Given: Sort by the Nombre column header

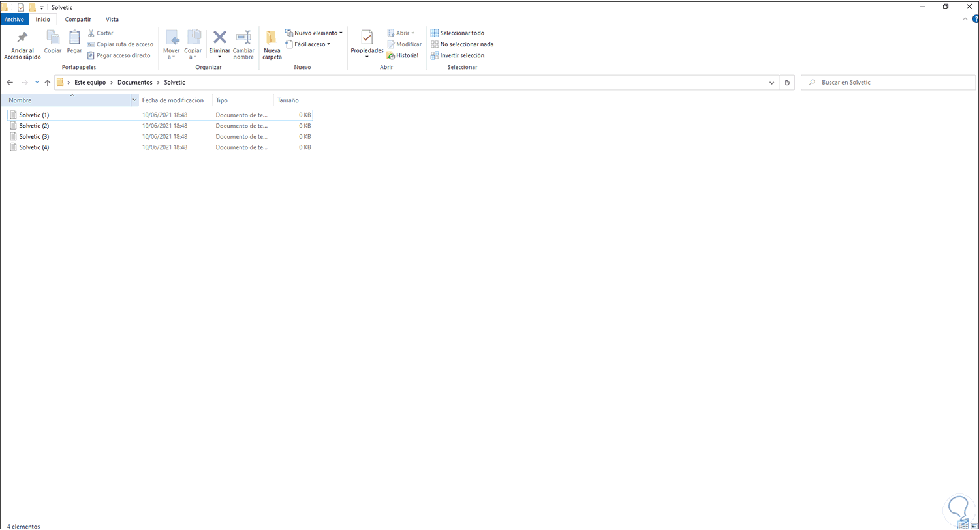Looking at the screenshot, I should [65, 100].
